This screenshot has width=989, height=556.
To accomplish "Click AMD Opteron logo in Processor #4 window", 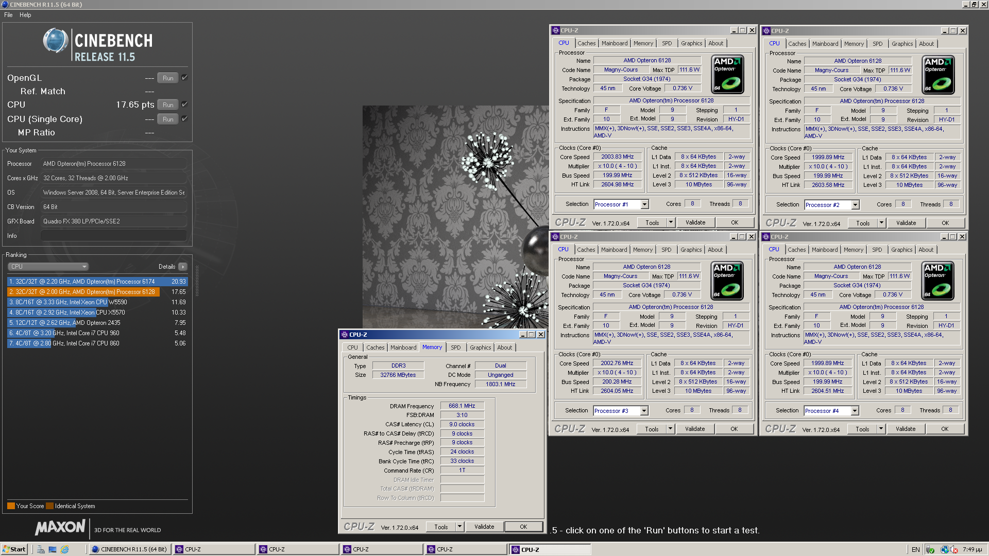I will 937,281.
